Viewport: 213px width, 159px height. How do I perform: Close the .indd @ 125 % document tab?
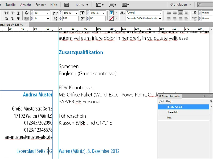[26, 25]
